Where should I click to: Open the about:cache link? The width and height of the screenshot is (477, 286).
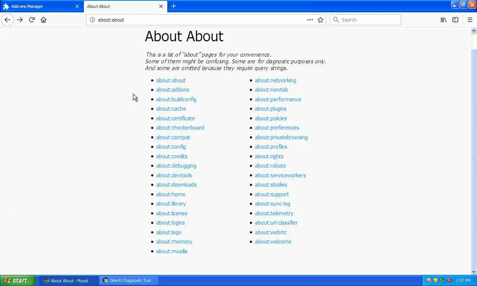point(171,109)
